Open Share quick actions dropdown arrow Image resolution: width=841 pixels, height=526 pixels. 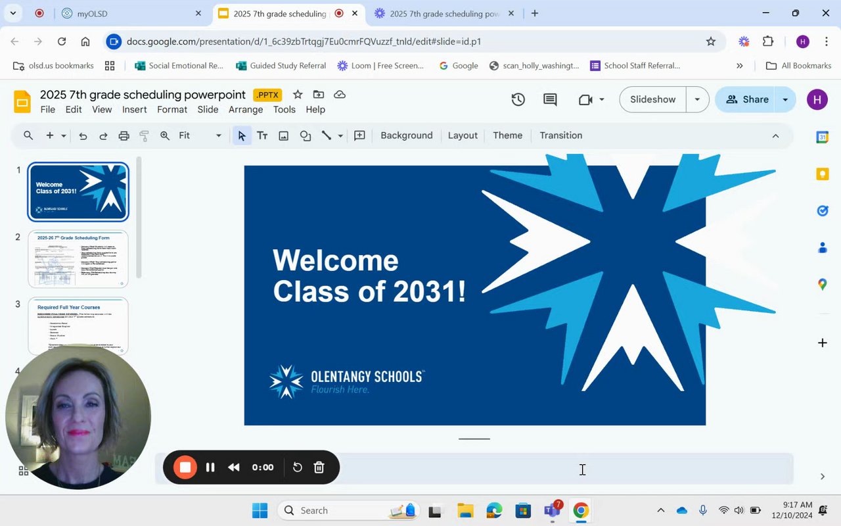785,99
